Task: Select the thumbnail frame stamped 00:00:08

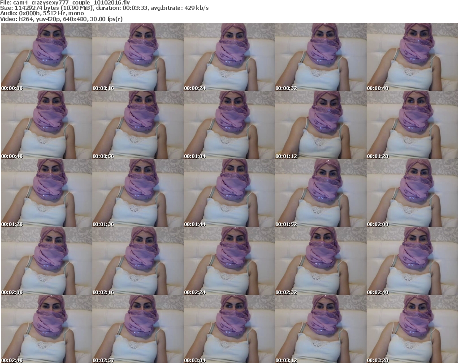Action: (46, 57)
